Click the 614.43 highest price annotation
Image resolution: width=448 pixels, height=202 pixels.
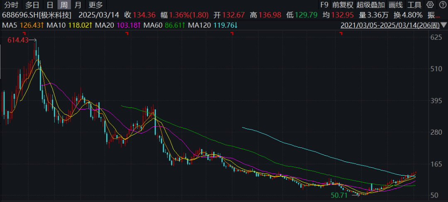(18, 40)
